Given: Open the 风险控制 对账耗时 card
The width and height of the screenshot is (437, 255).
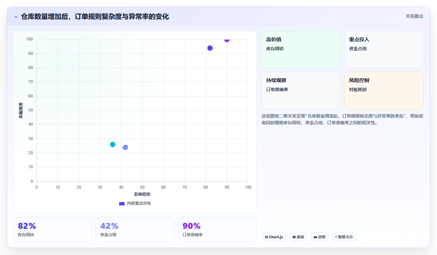Looking at the screenshot, I should click(384, 90).
